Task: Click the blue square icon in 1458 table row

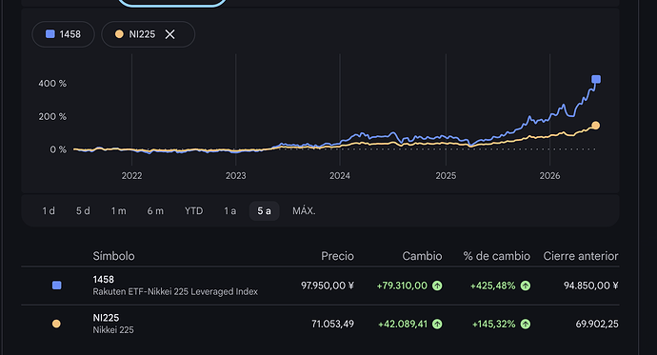Action: [56, 286]
